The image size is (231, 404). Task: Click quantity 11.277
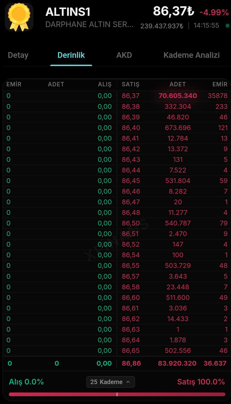178,213
